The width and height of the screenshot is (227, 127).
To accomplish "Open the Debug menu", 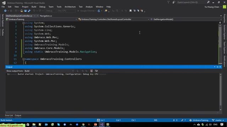I will (x=42, y=7).
